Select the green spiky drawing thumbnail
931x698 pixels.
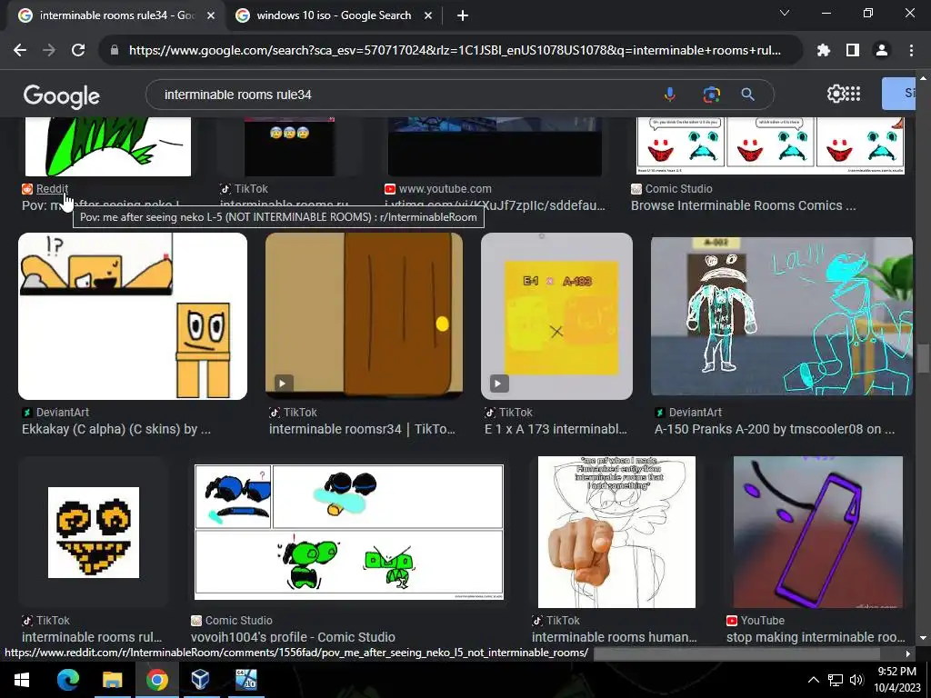(x=108, y=146)
